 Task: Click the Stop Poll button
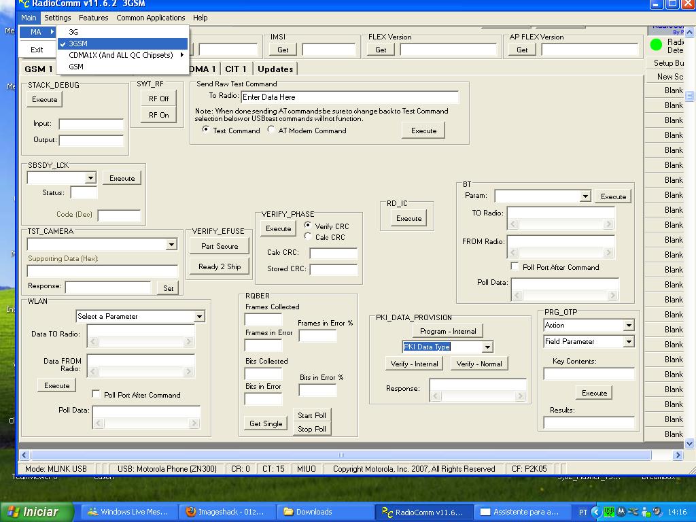(x=311, y=429)
